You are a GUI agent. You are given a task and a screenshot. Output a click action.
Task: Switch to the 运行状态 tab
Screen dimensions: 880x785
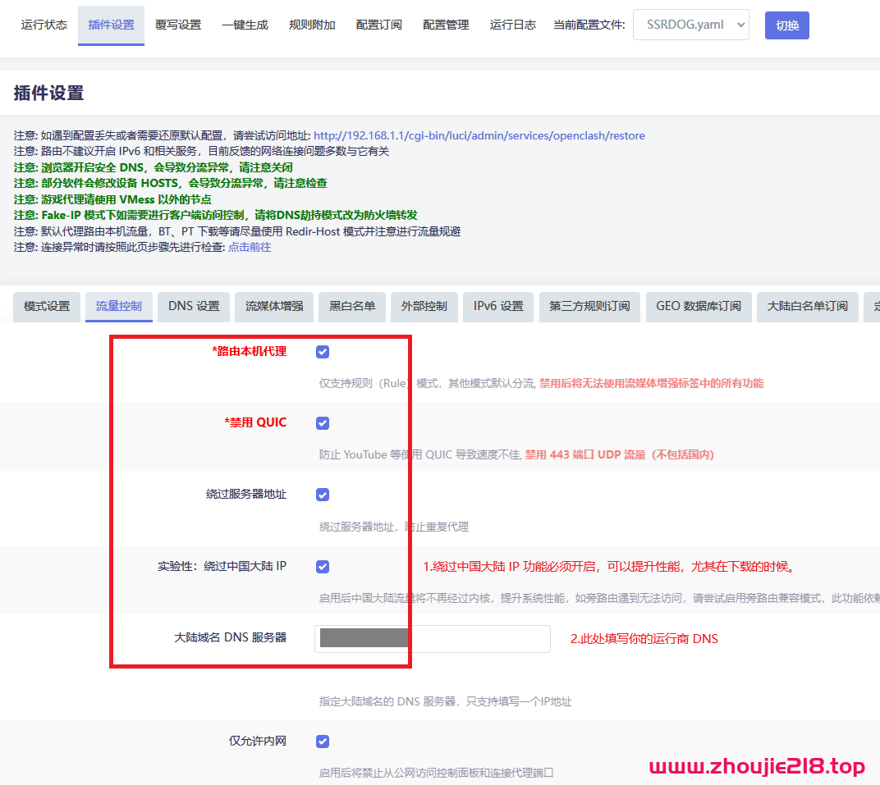pos(44,25)
